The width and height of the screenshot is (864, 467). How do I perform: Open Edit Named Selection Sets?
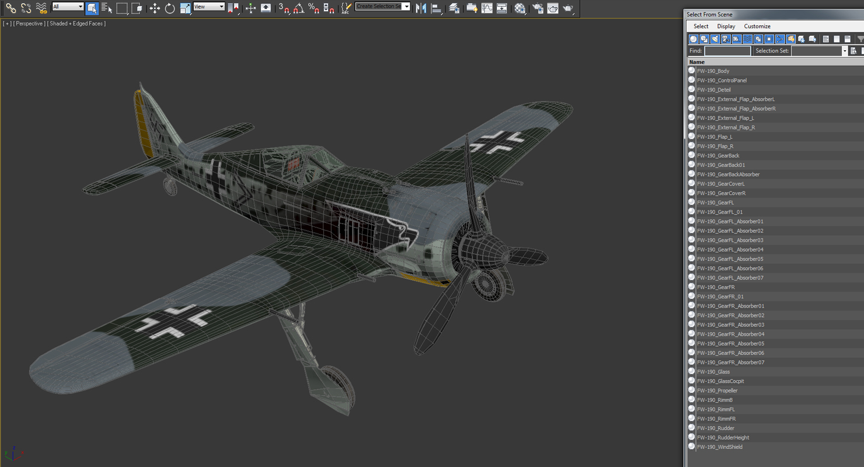tap(346, 8)
